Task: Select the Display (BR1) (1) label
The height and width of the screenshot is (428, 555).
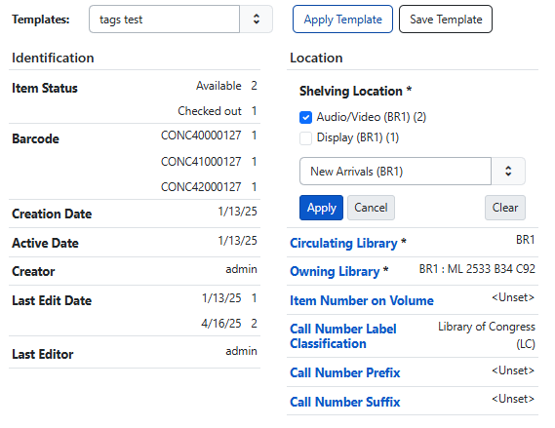Action: tap(358, 137)
